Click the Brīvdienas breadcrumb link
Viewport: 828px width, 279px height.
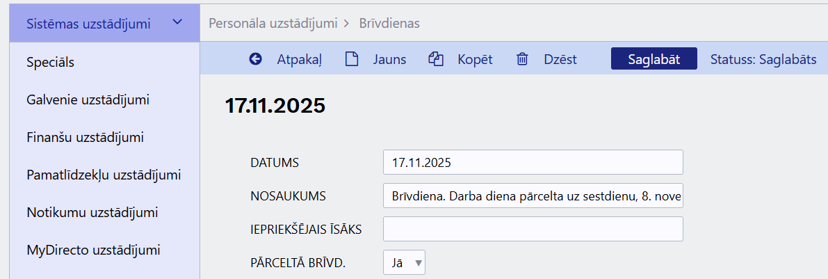coord(390,23)
